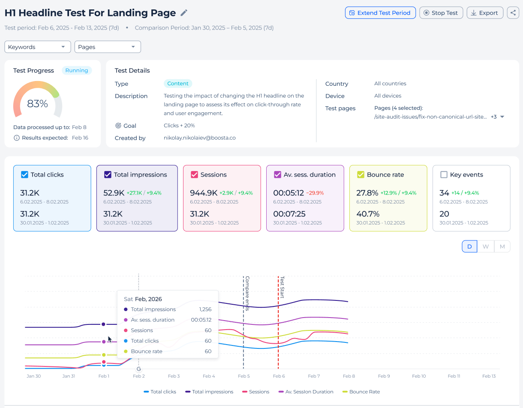
Task: Export the test results
Action: point(485,13)
